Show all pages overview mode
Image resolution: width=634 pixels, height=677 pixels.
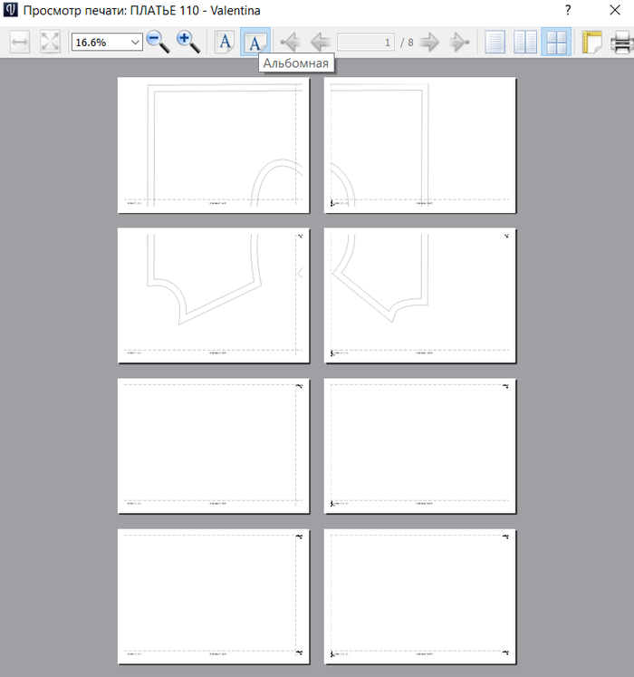(x=555, y=43)
